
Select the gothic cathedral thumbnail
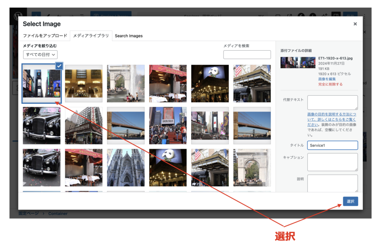126,168
